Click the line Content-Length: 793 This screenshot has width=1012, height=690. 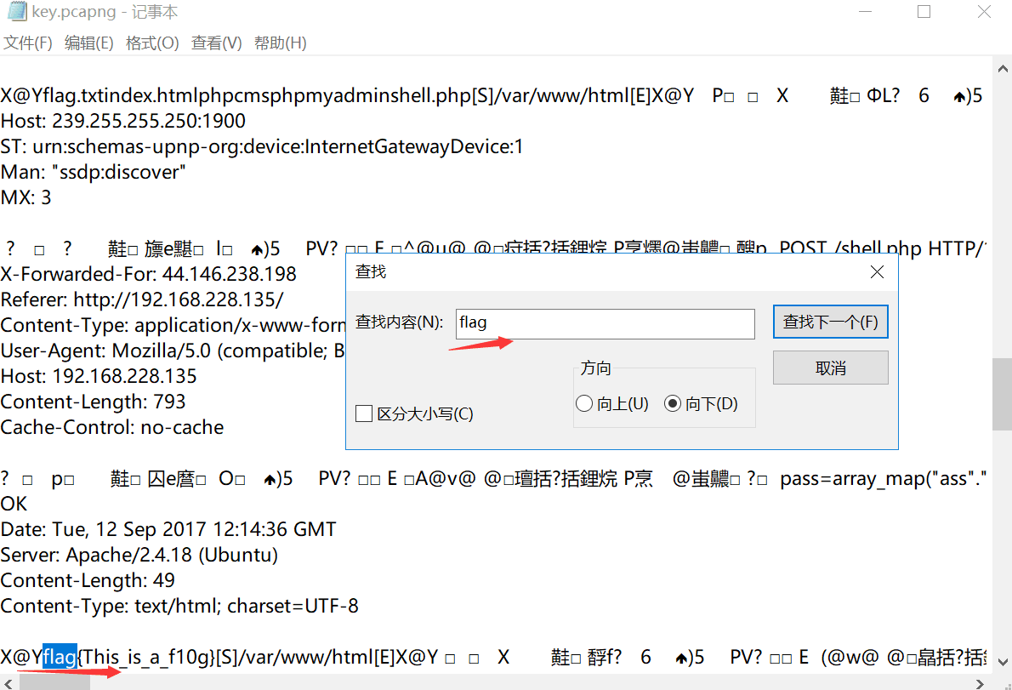click(93, 402)
